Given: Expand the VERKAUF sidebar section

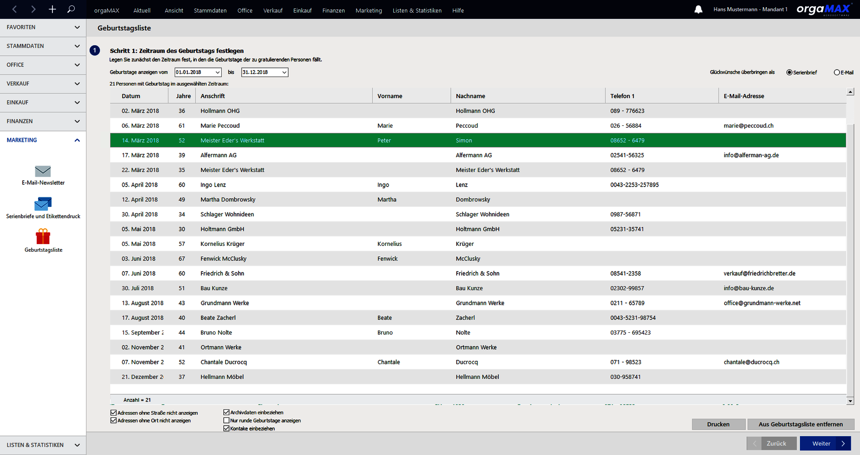Looking at the screenshot, I should point(43,84).
